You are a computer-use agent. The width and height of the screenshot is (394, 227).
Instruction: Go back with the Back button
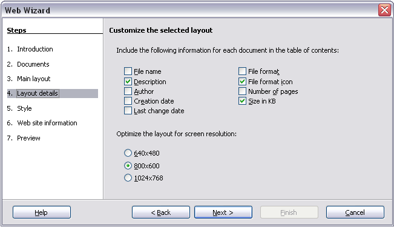tap(161, 212)
